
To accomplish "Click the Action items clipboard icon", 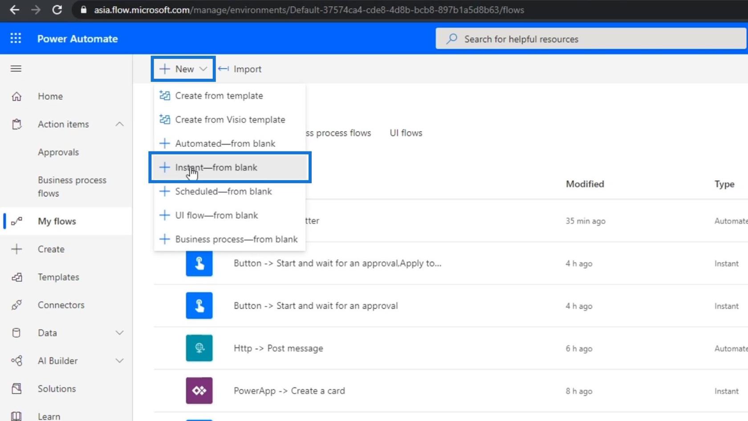I will [x=16, y=124].
